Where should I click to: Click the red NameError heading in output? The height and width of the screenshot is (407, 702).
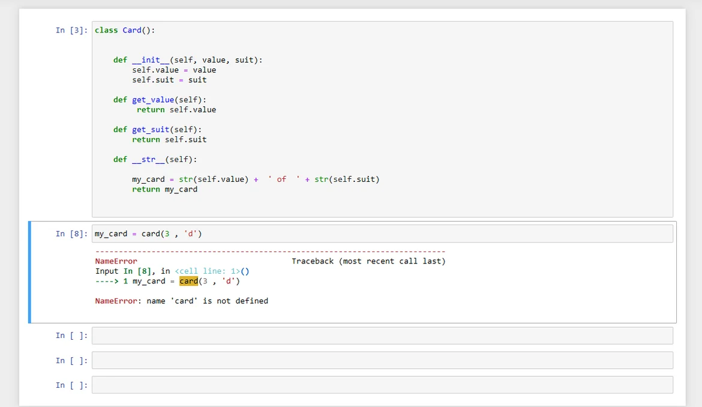(116, 261)
